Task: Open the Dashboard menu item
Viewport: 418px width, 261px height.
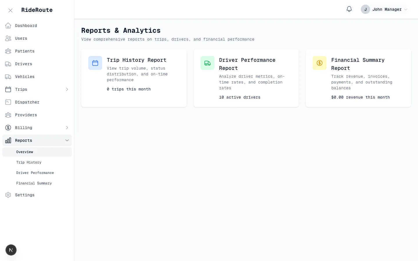Action: (x=37, y=26)
